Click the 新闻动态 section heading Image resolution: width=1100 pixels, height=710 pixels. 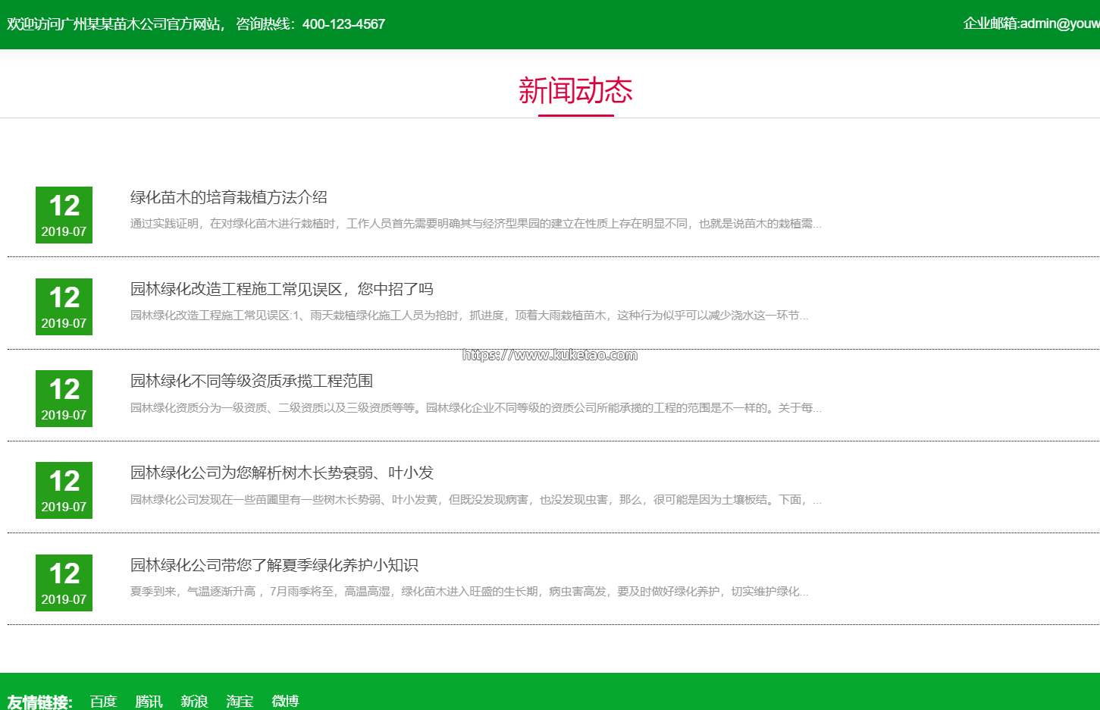pyautogui.click(x=575, y=91)
